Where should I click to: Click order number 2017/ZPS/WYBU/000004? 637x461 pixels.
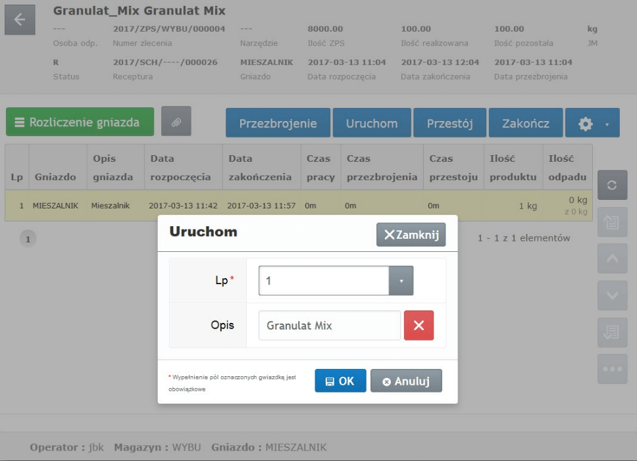pyautogui.click(x=169, y=29)
